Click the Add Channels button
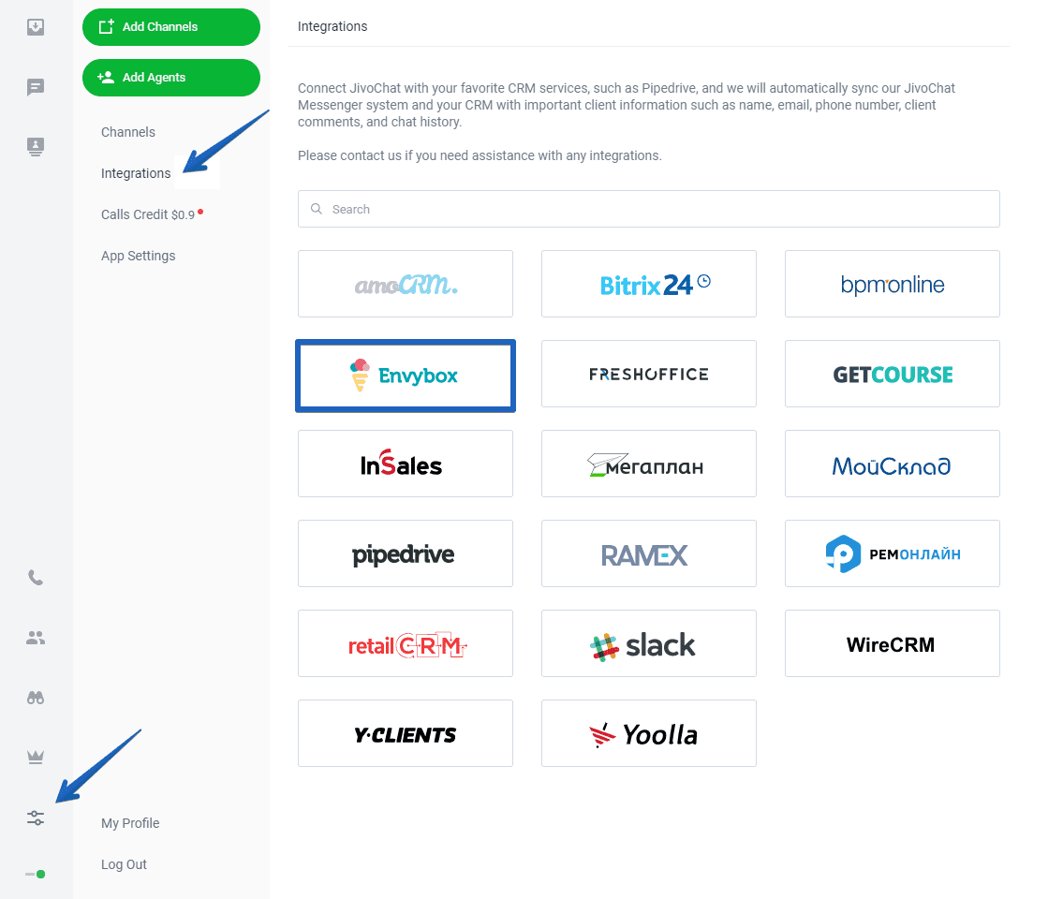The width and height of the screenshot is (1048, 899). (171, 27)
